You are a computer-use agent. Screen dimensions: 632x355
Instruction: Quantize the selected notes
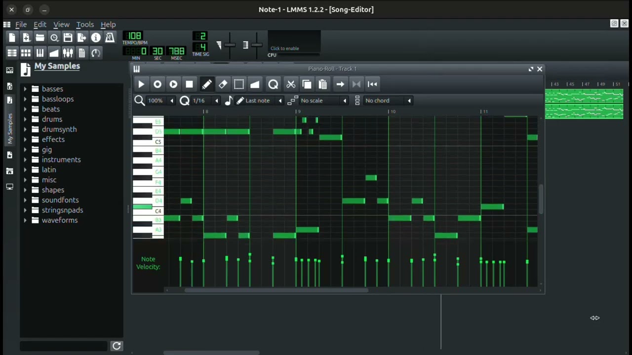[x=273, y=84]
